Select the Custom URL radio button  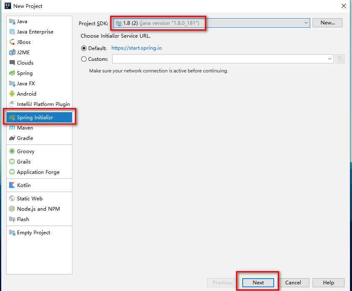tap(84, 59)
